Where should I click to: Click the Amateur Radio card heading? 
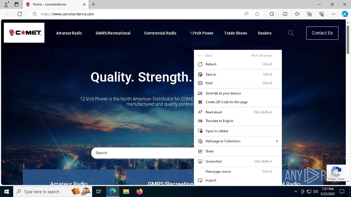(69, 184)
